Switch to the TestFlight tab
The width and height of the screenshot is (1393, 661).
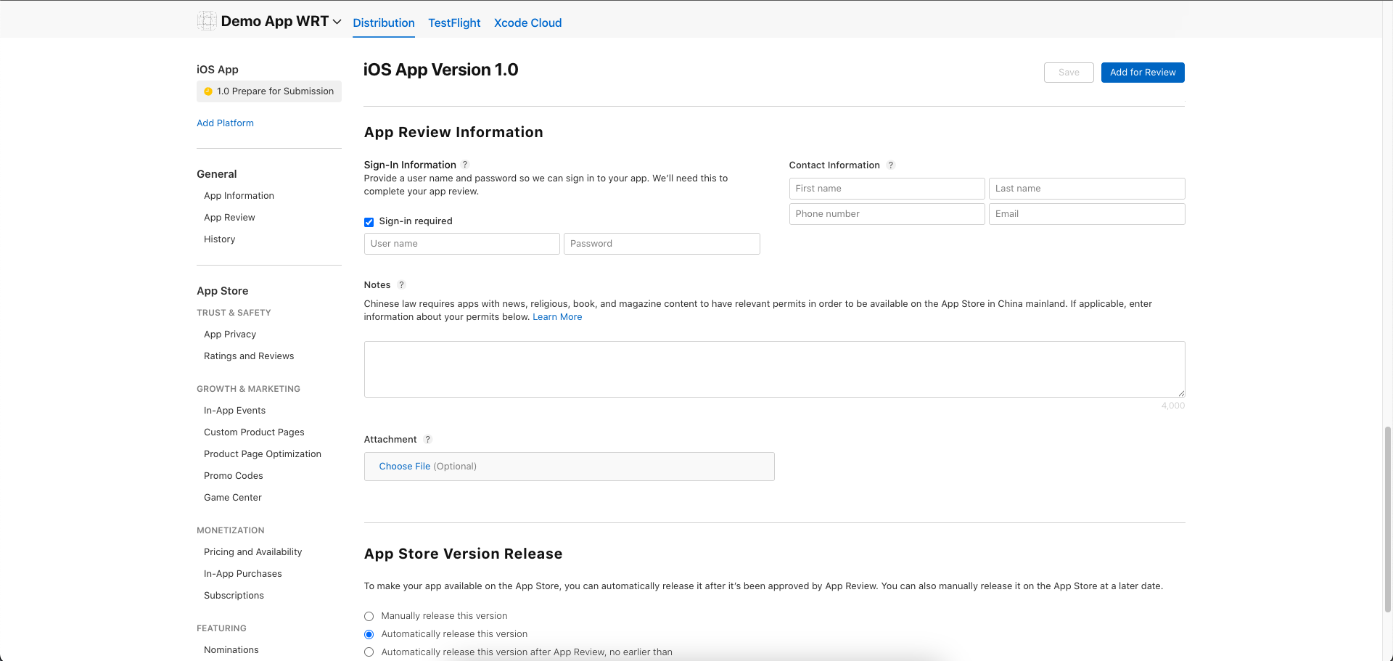[454, 22]
